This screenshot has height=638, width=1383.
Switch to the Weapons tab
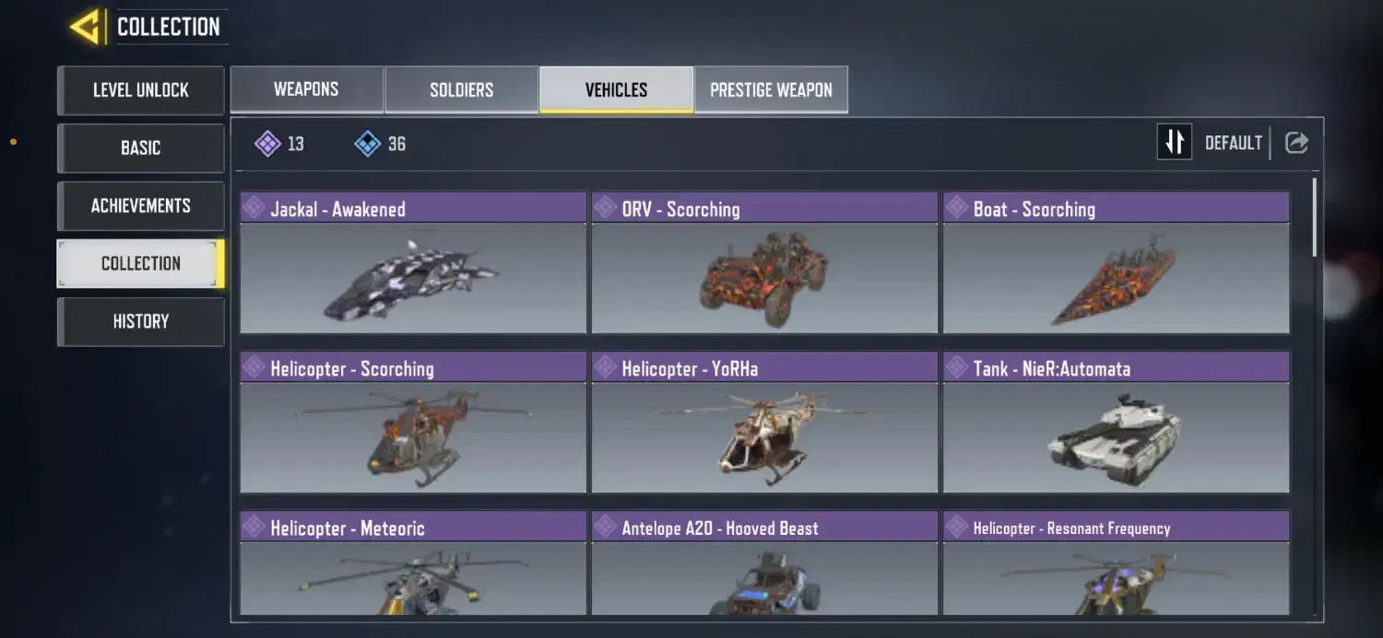[306, 89]
